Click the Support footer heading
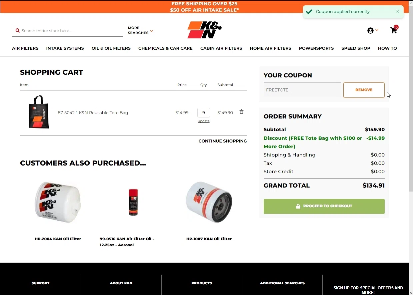 tap(40, 283)
